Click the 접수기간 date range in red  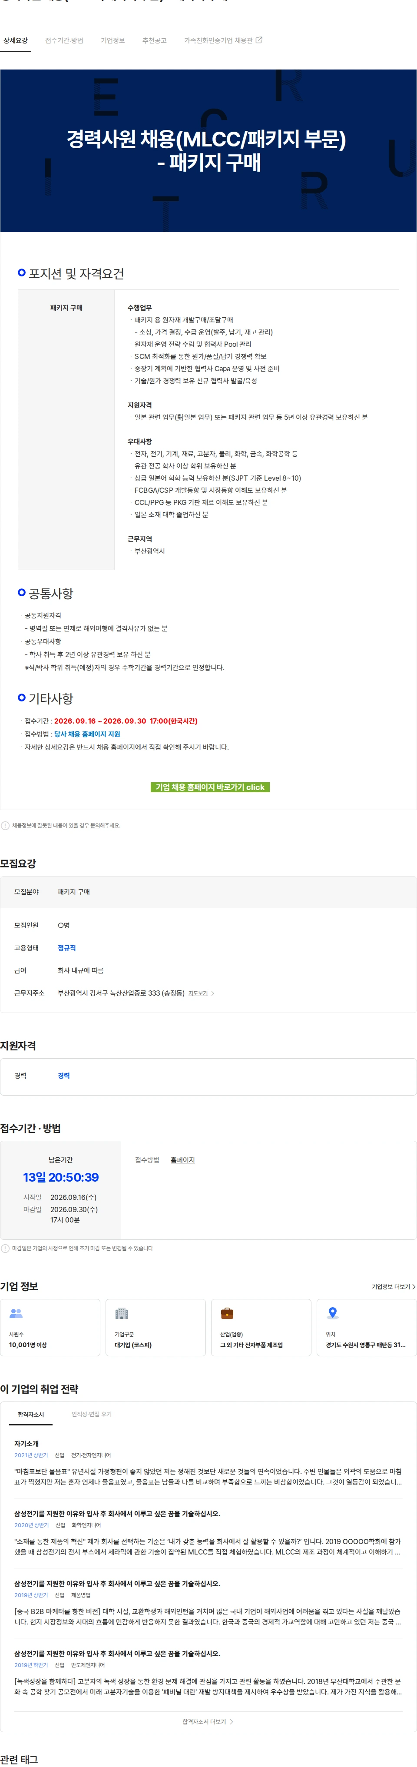coord(126,721)
